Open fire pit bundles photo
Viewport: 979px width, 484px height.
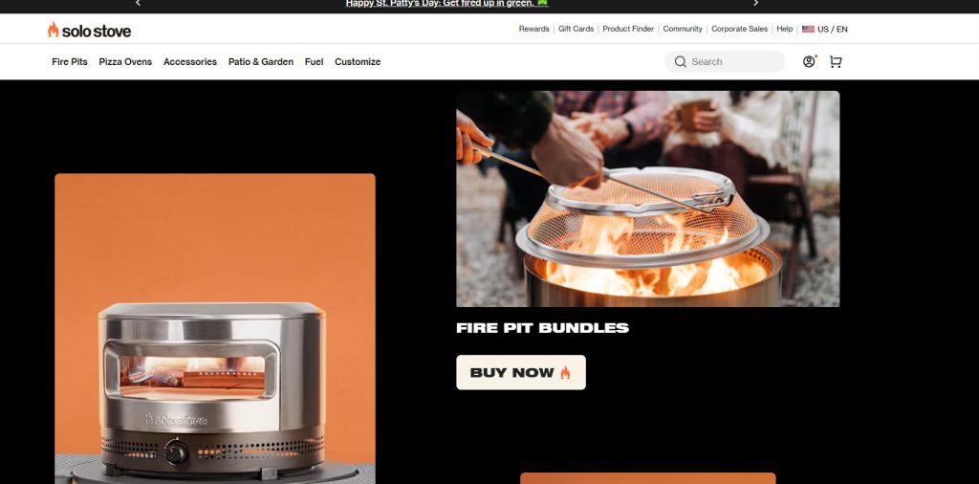pos(647,199)
